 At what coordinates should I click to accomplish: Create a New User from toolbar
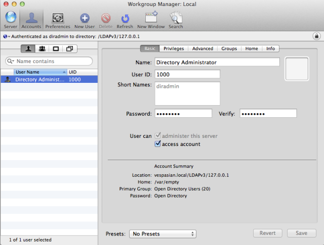pyautogui.click(x=85, y=18)
